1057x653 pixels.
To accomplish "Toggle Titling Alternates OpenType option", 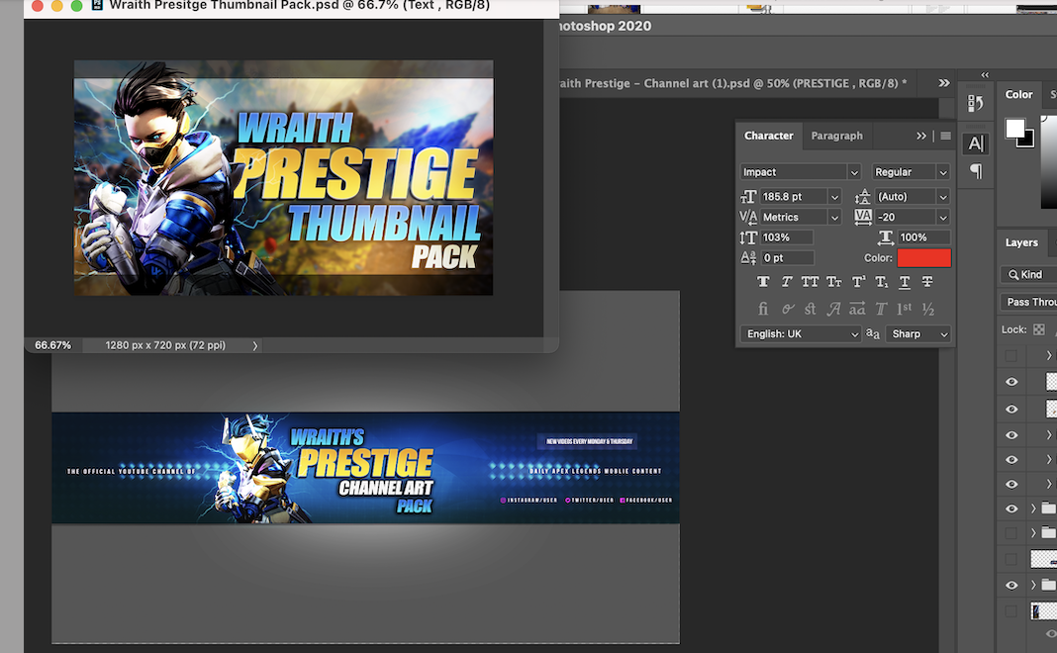I will tap(881, 309).
